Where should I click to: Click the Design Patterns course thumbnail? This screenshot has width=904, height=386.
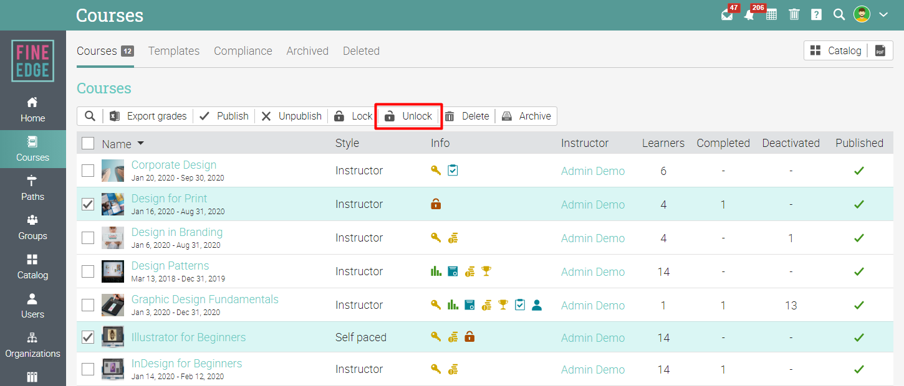113,271
